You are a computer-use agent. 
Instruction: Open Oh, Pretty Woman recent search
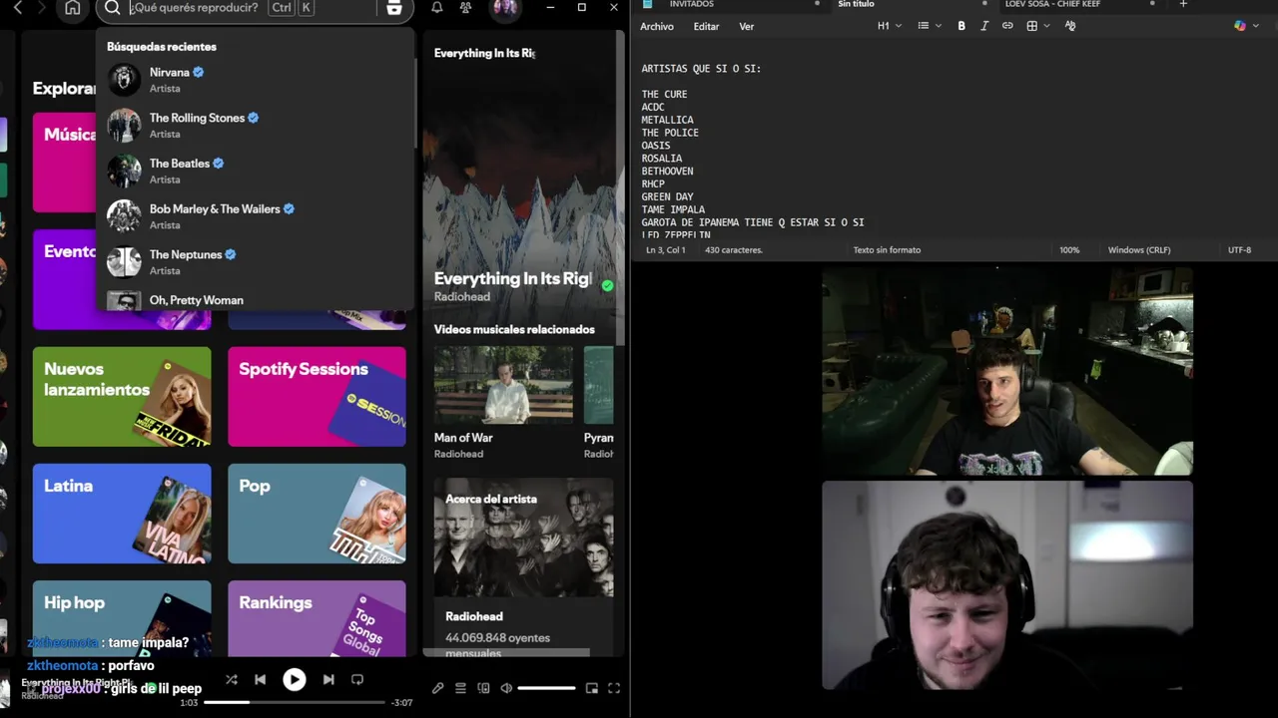(255, 300)
